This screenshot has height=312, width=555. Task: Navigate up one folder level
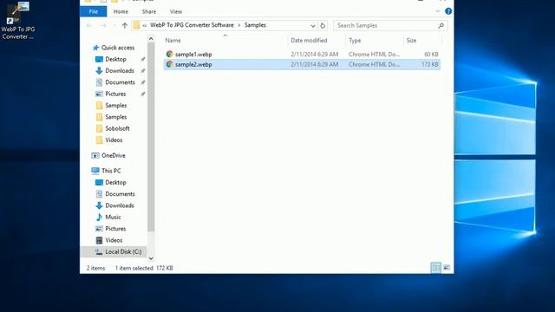[125, 25]
